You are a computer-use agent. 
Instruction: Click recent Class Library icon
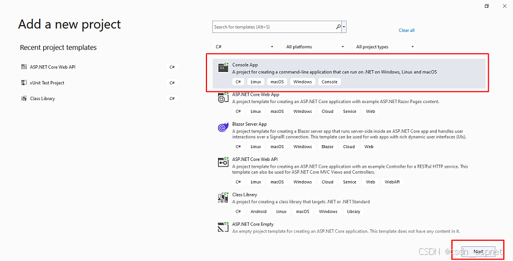[24, 98]
